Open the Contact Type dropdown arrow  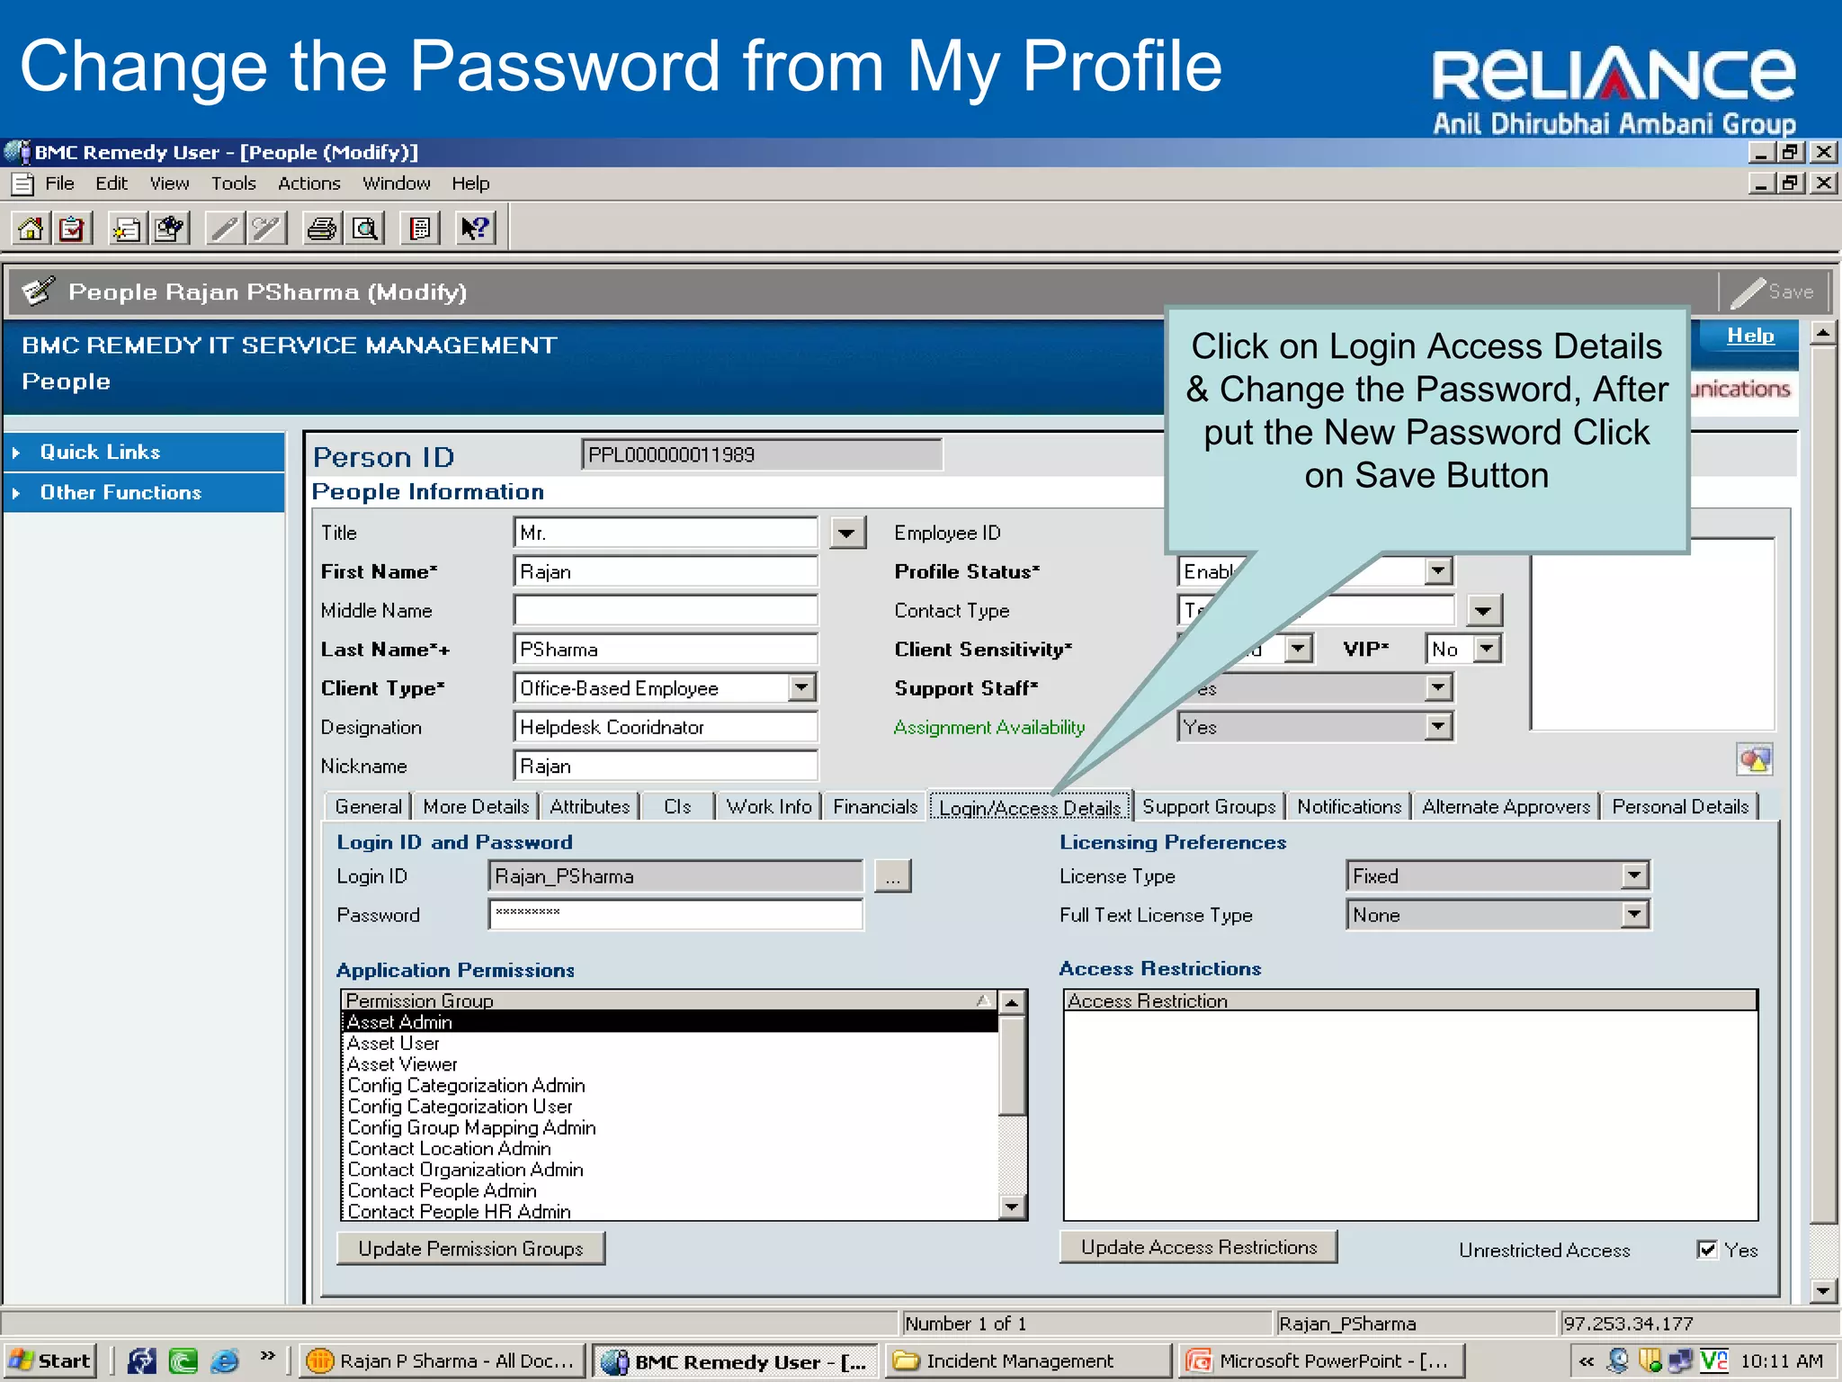tap(1483, 611)
